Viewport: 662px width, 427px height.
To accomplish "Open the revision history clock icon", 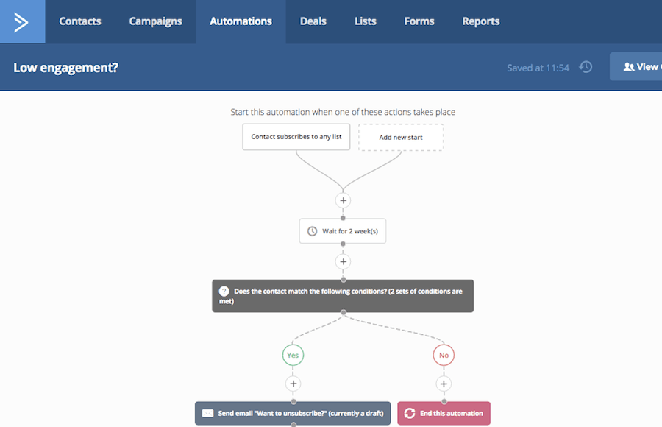I will click(586, 67).
